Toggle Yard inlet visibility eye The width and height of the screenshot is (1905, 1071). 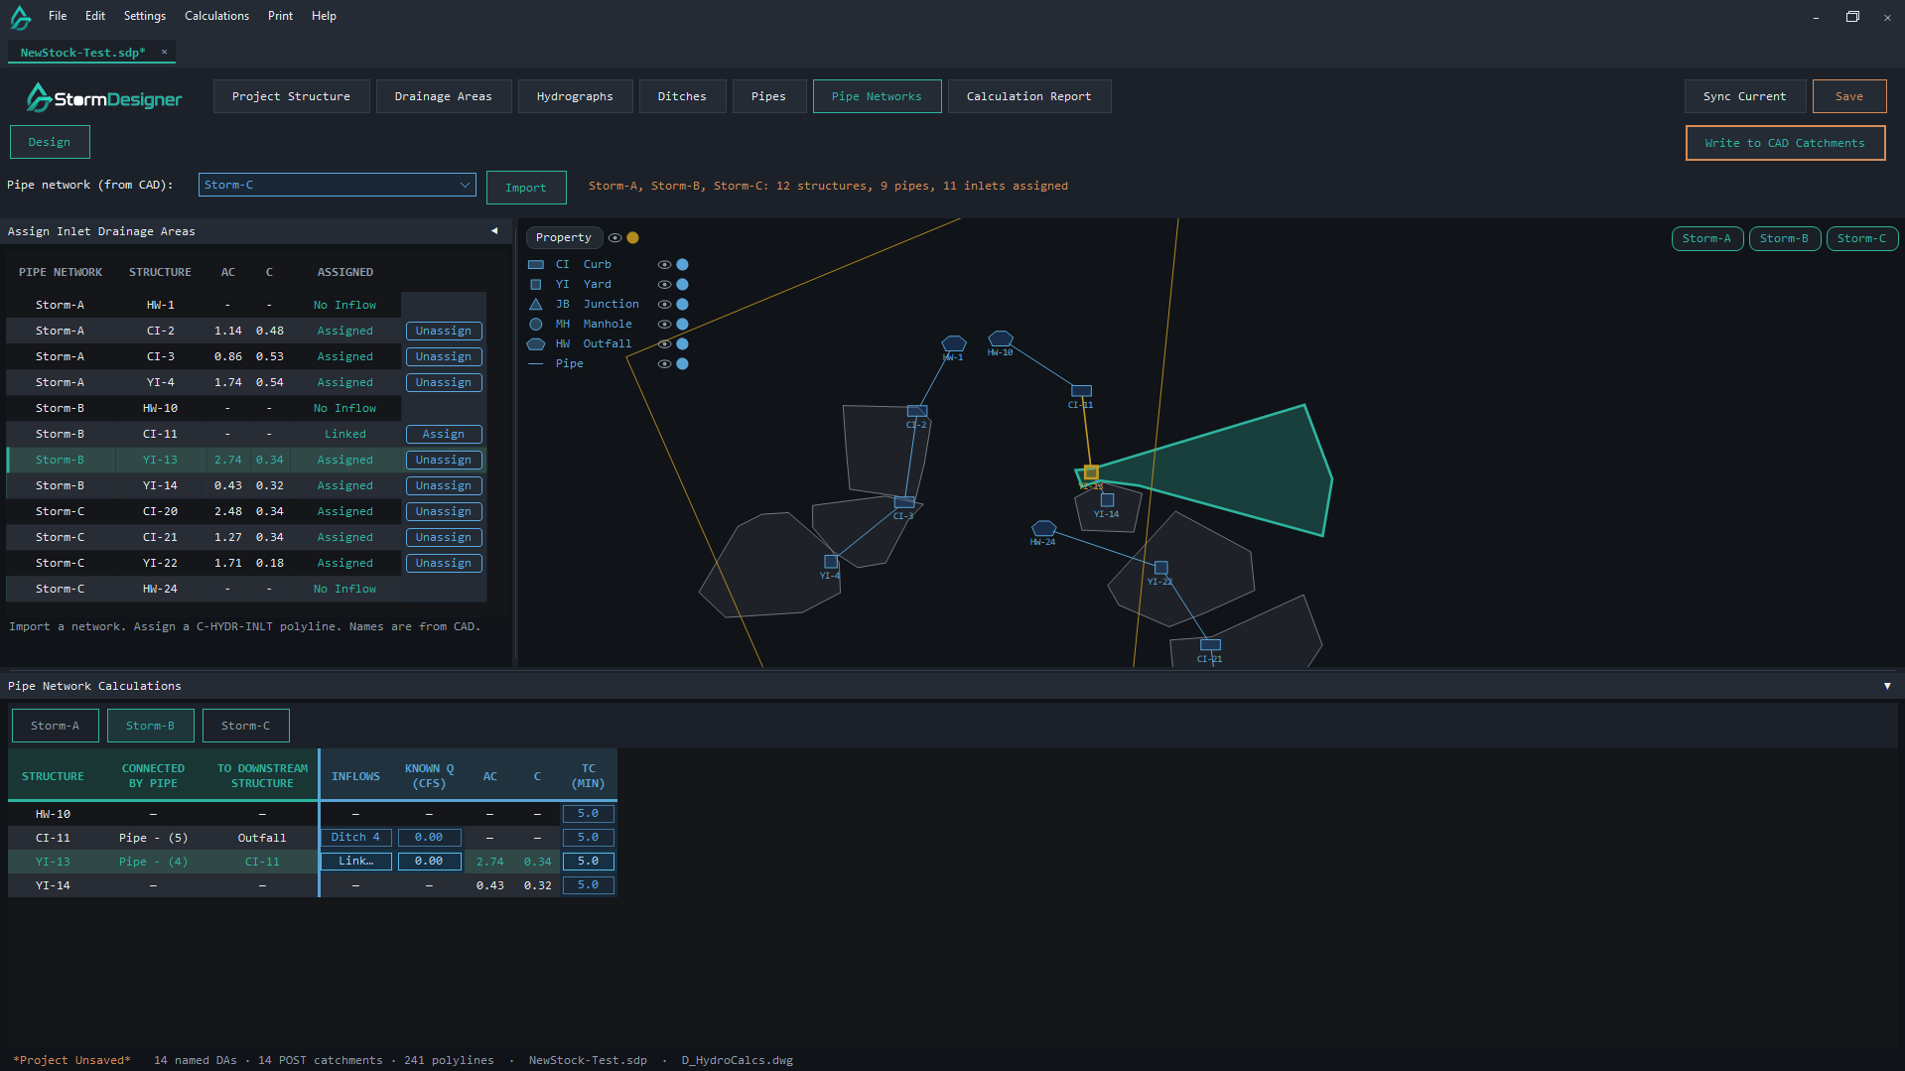point(664,285)
